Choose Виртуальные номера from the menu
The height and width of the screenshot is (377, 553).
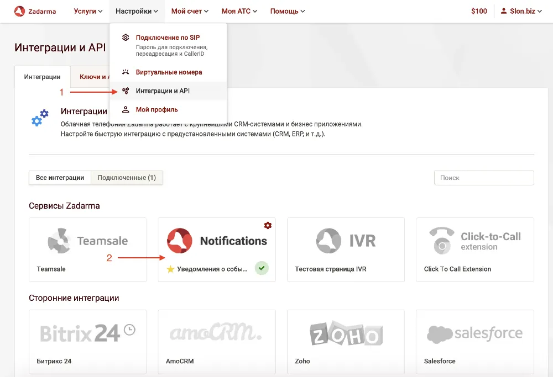coord(168,72)
